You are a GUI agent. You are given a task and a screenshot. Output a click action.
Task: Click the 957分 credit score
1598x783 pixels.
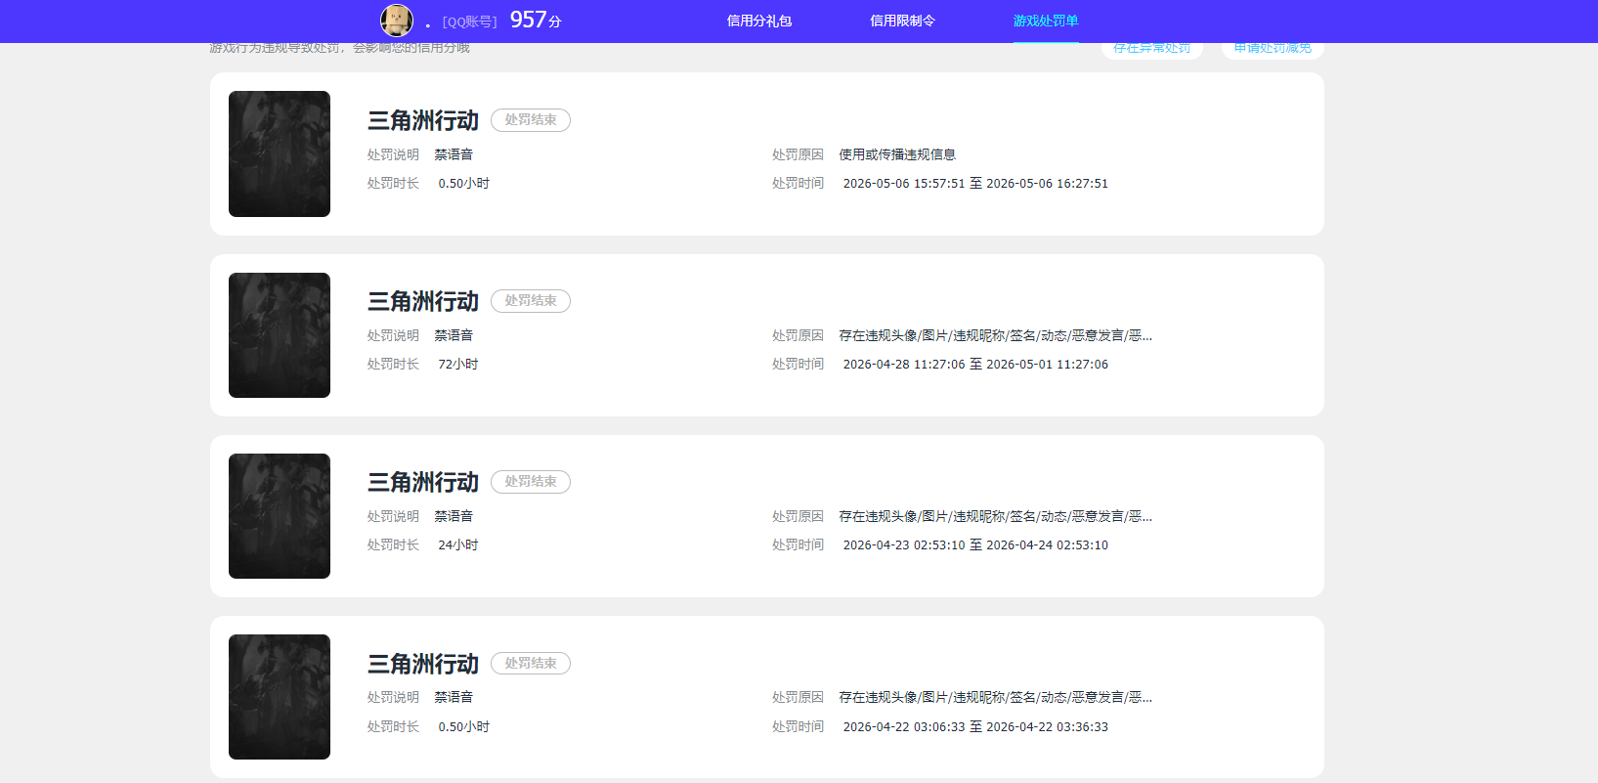[x=536, y=20]
